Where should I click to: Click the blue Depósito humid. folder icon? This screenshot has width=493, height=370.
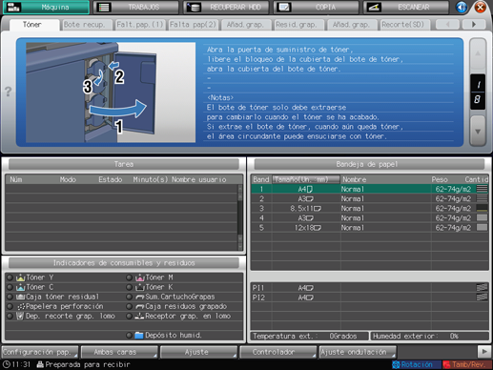coord(139,336)
